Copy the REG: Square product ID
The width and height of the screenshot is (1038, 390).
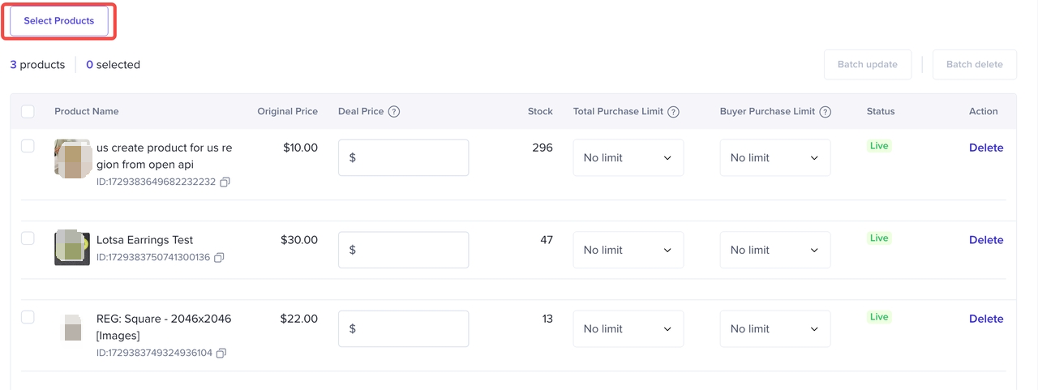[x=221, y=354]
